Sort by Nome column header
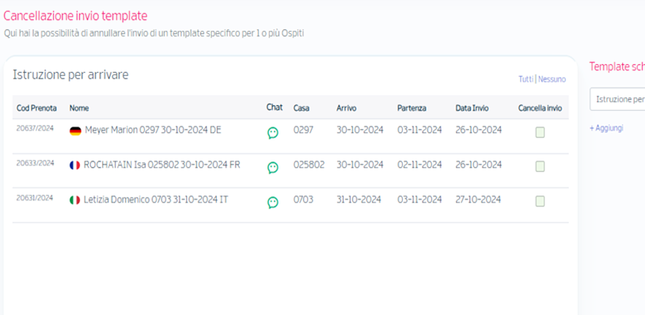 coord(79,108)
